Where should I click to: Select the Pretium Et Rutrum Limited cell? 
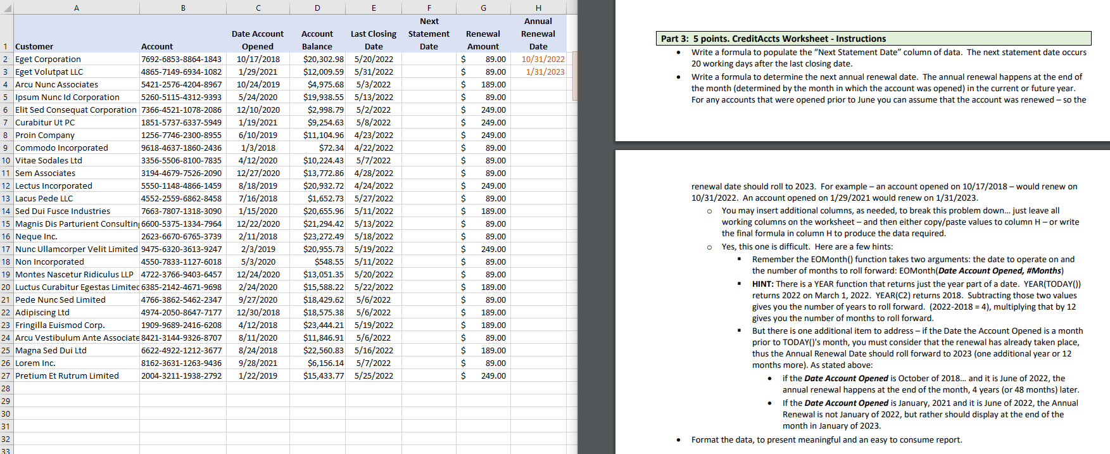[77, 375]
